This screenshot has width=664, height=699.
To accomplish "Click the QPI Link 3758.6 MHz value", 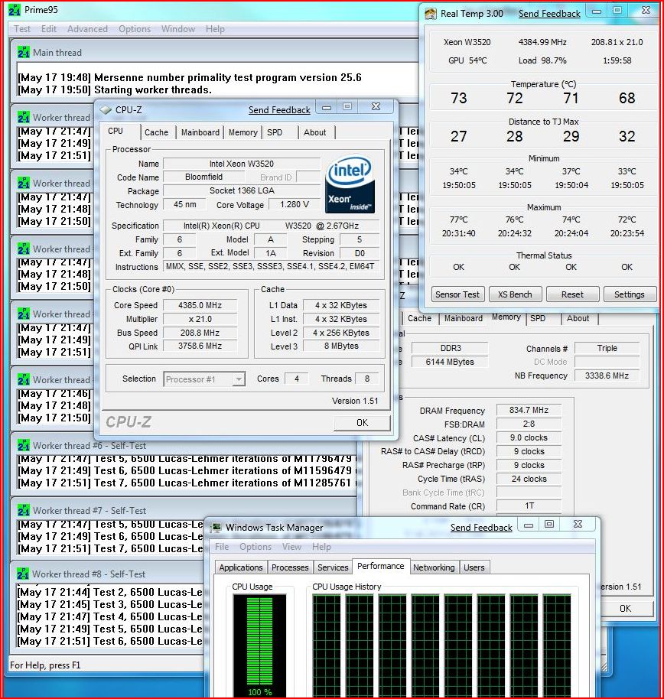I will click(x=200, y=346).
